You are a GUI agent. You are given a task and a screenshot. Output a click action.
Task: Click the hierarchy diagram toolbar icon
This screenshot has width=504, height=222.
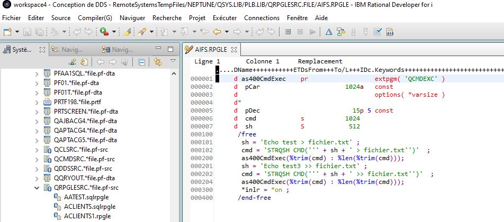(341, 32)
